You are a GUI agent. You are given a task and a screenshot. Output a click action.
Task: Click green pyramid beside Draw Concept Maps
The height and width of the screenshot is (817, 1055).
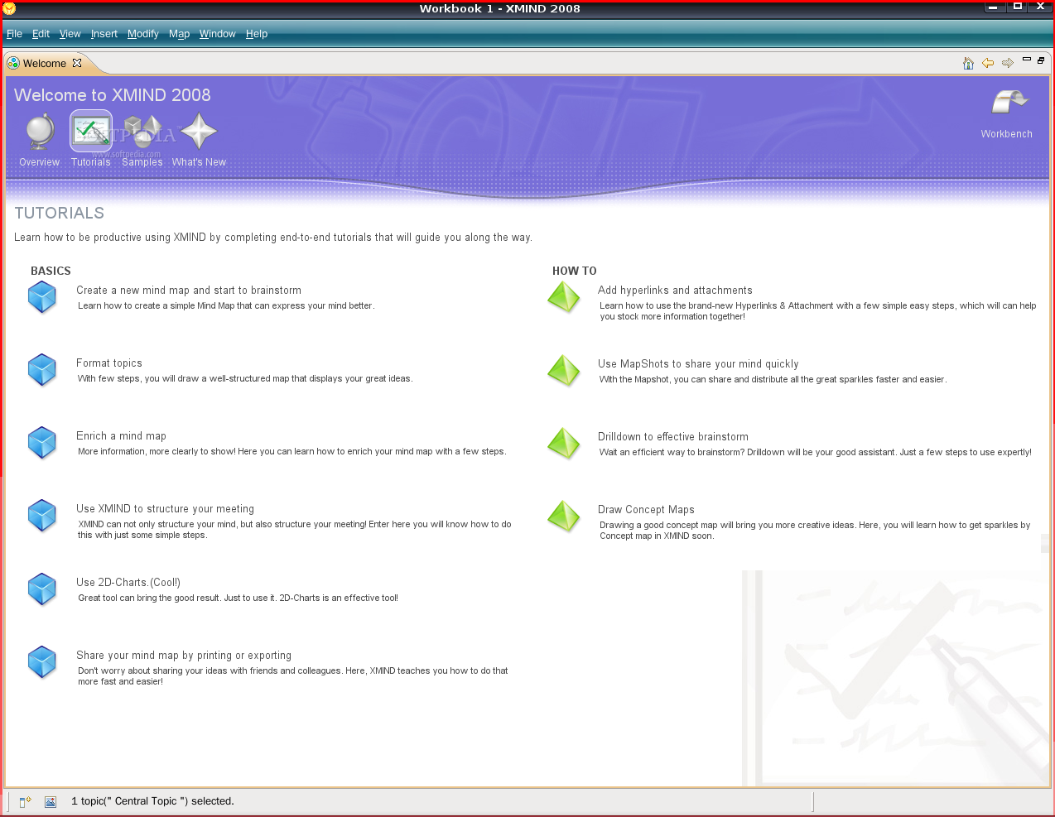click(x=564, y=517)
